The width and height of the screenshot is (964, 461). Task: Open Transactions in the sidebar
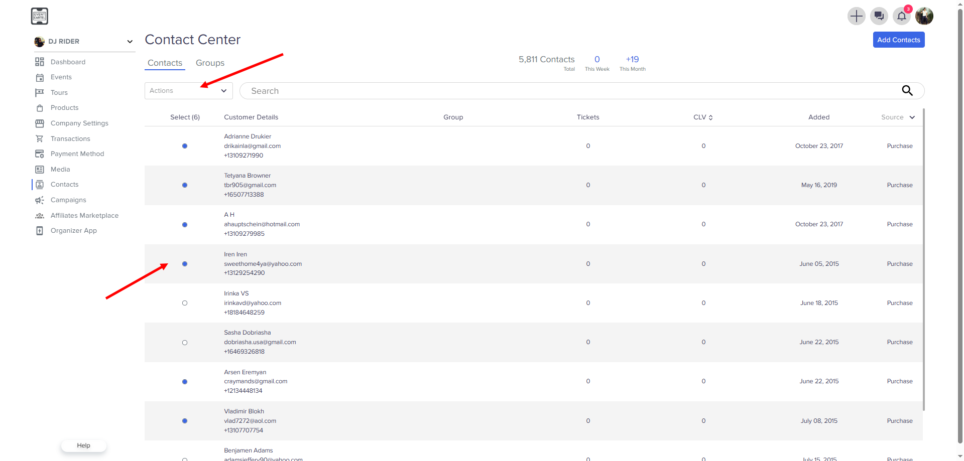click(70, 139)
